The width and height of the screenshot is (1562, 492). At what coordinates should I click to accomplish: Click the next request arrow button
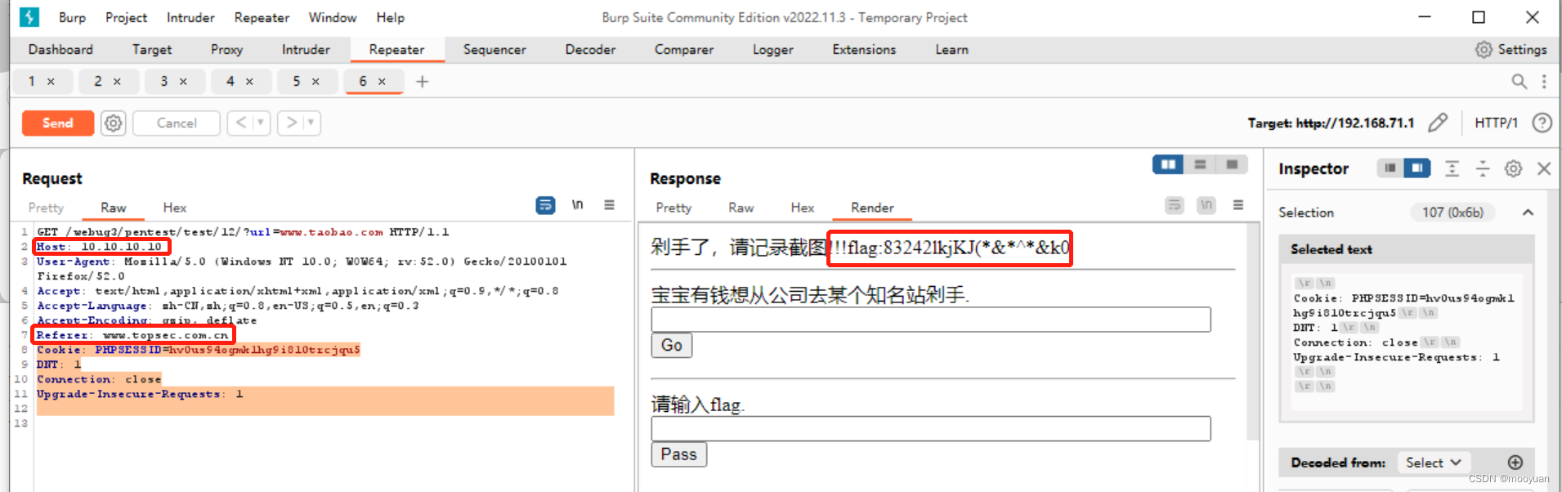tap(291, 123)
